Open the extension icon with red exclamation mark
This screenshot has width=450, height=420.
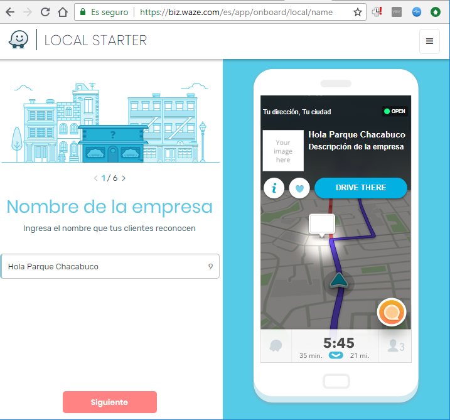[377, 12]
